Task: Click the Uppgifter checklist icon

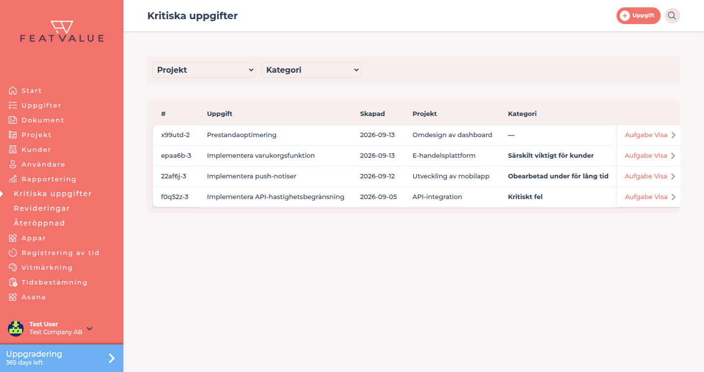Action: pos(13,105)
